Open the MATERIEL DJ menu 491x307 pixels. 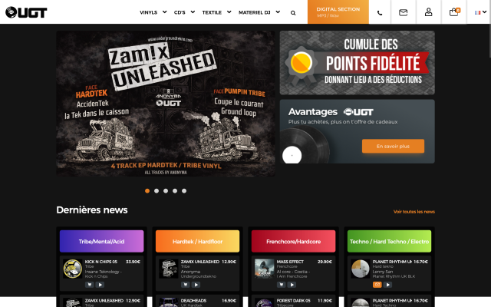click(259, 12)
